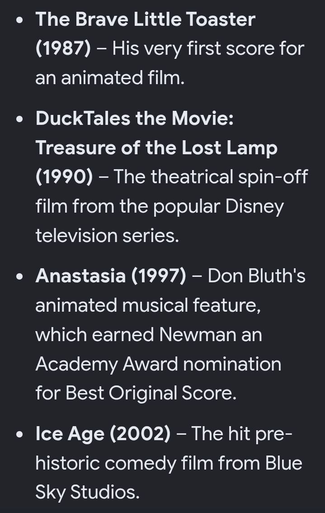Click the line film from the popular Disney

(160, 206)
